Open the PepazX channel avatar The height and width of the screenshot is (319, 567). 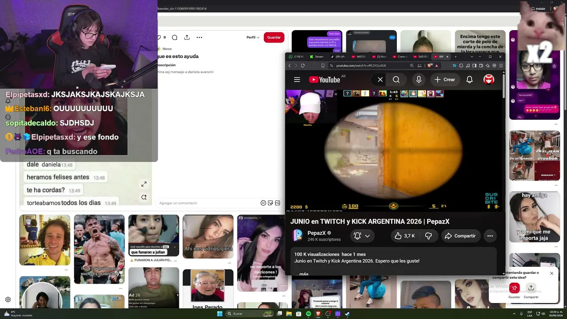click(298, 235)
